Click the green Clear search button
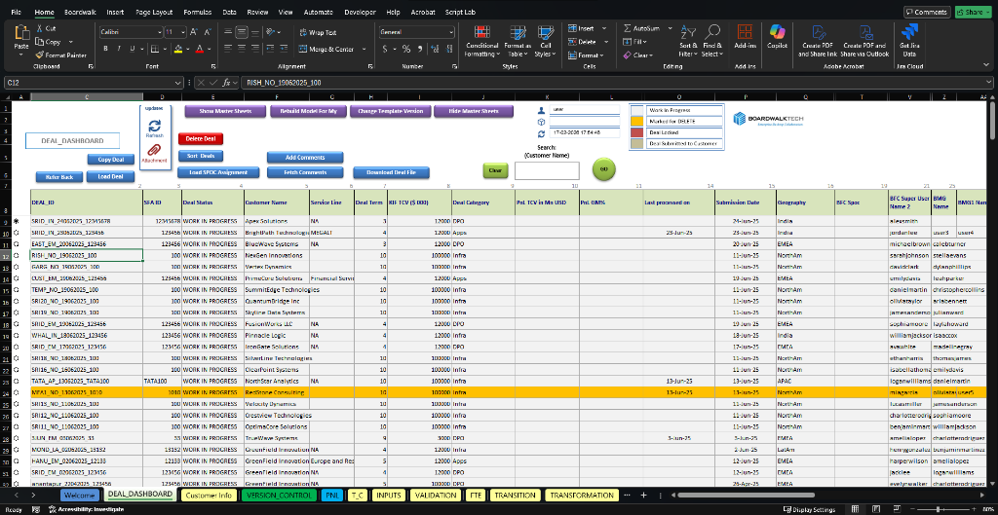The height and width of the screenshot is (515, 998). (x=495, y=170)
